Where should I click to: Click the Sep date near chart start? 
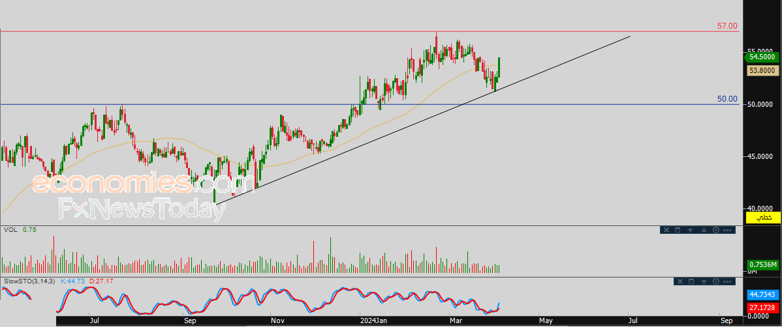click(x=189, y=320)
